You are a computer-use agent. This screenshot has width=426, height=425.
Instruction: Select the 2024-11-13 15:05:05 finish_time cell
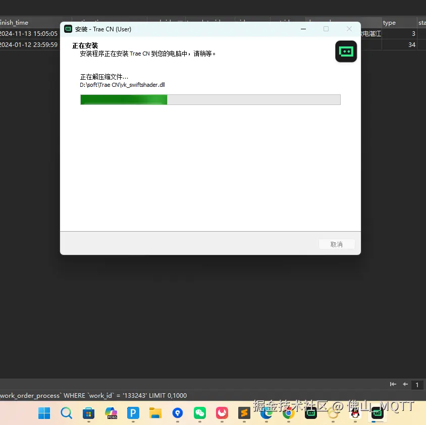pos(29,34)
